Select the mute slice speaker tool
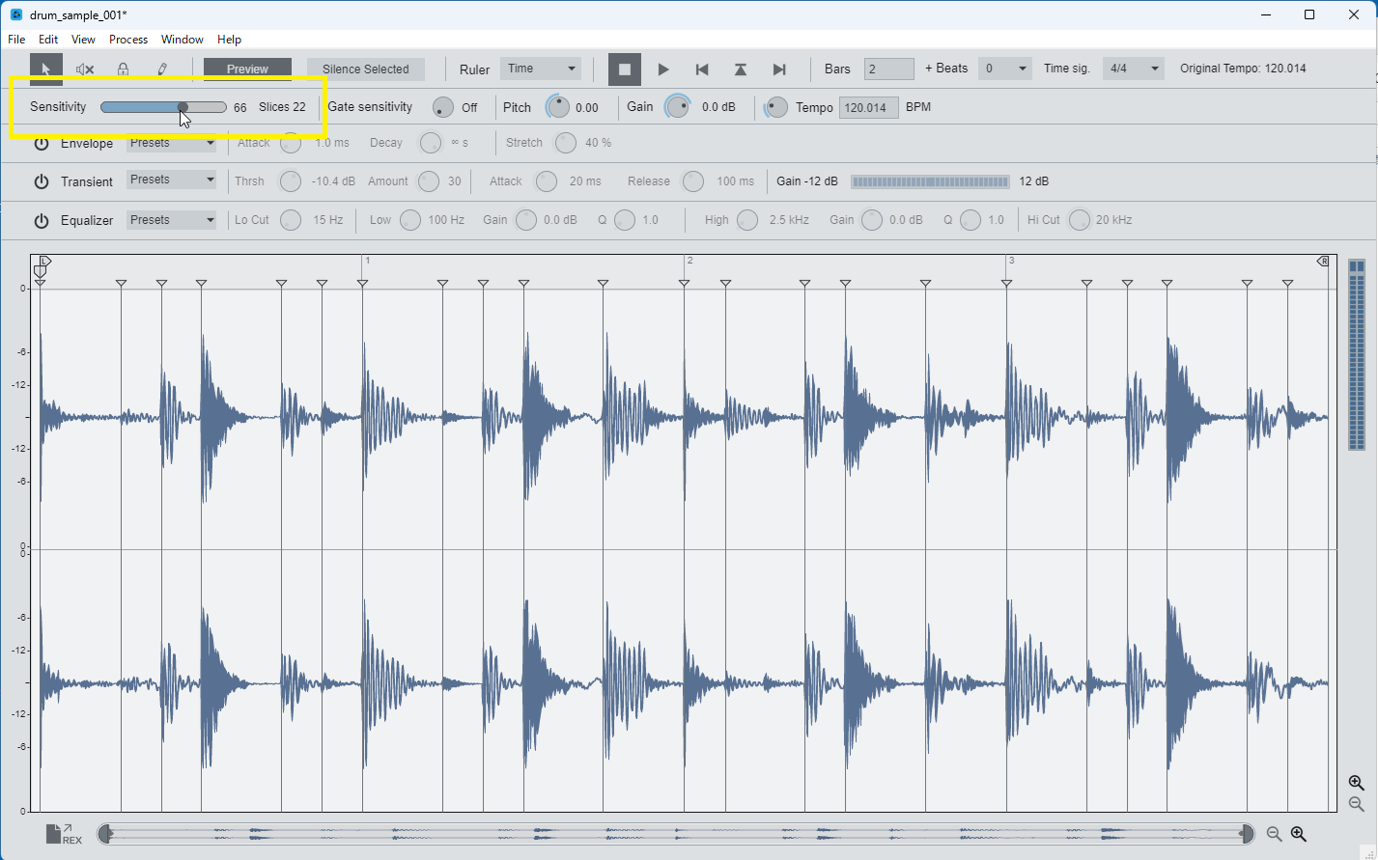 tap(85, 69)
